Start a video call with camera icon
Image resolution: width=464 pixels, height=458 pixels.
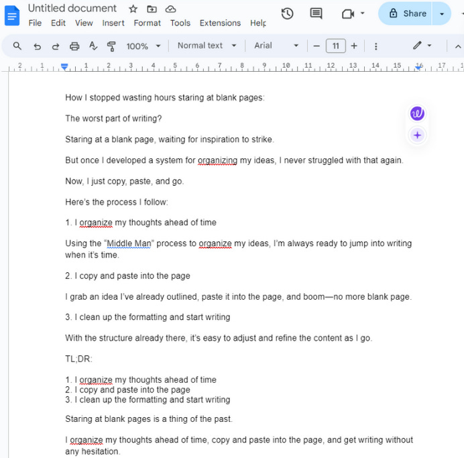(348, 13)
